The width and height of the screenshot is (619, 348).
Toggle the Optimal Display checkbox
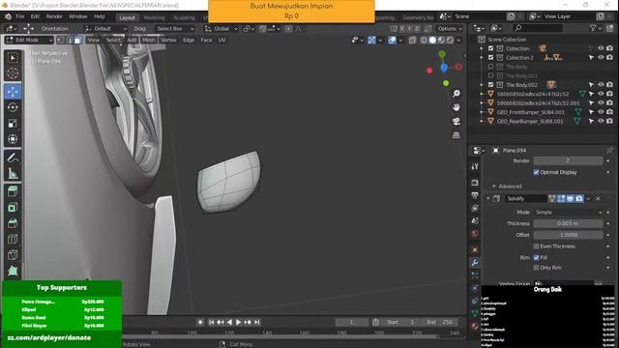pyautogui.click(x=536, y=172)
